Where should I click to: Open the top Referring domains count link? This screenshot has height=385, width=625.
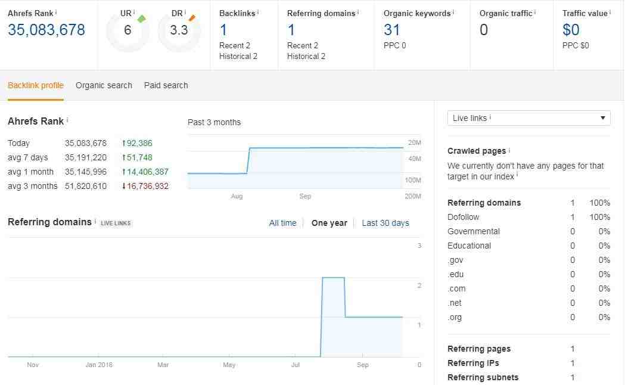click(291, 30)
